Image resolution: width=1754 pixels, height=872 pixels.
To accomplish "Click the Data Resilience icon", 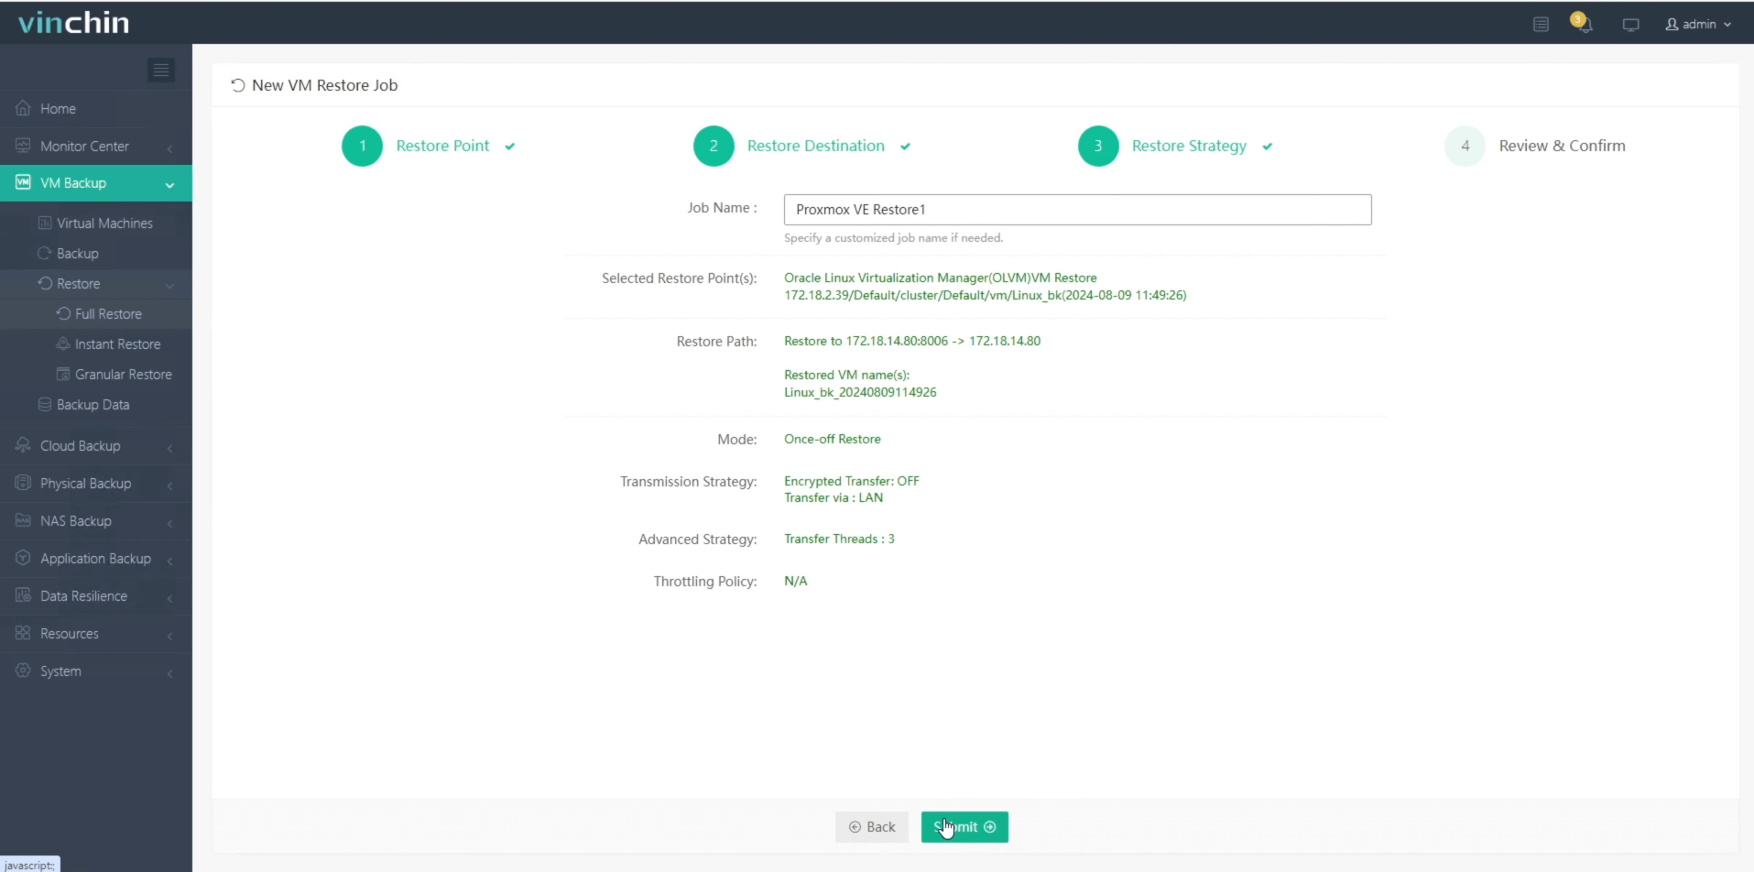I will [23, 595].
